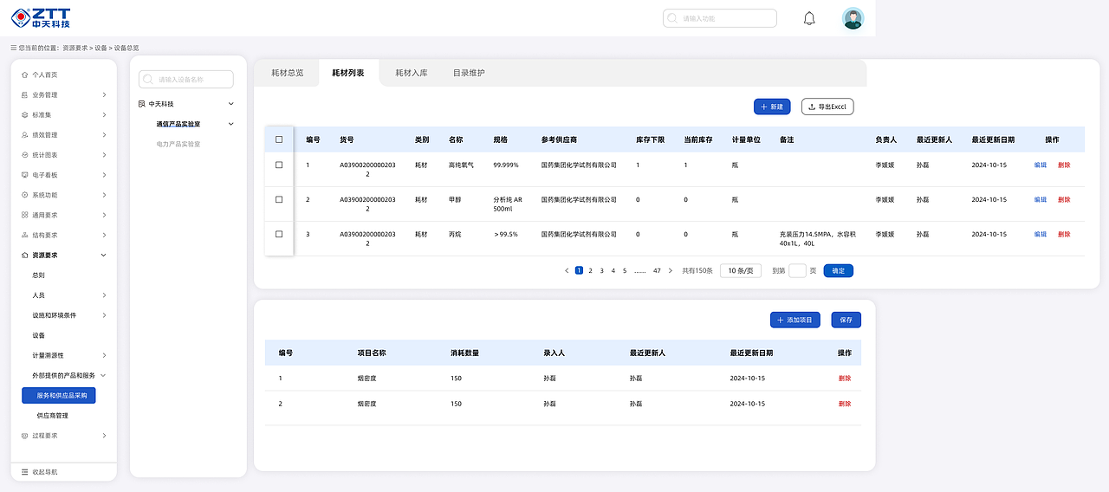Go to next page with right arrow
Viewport: 1109px width, 492px height.
671,271
